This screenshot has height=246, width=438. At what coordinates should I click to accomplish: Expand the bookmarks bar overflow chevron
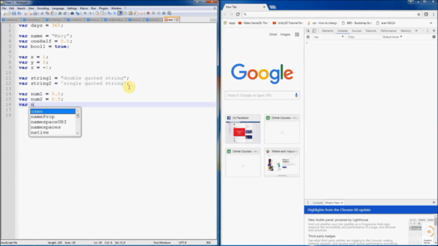tap(430, 23)
